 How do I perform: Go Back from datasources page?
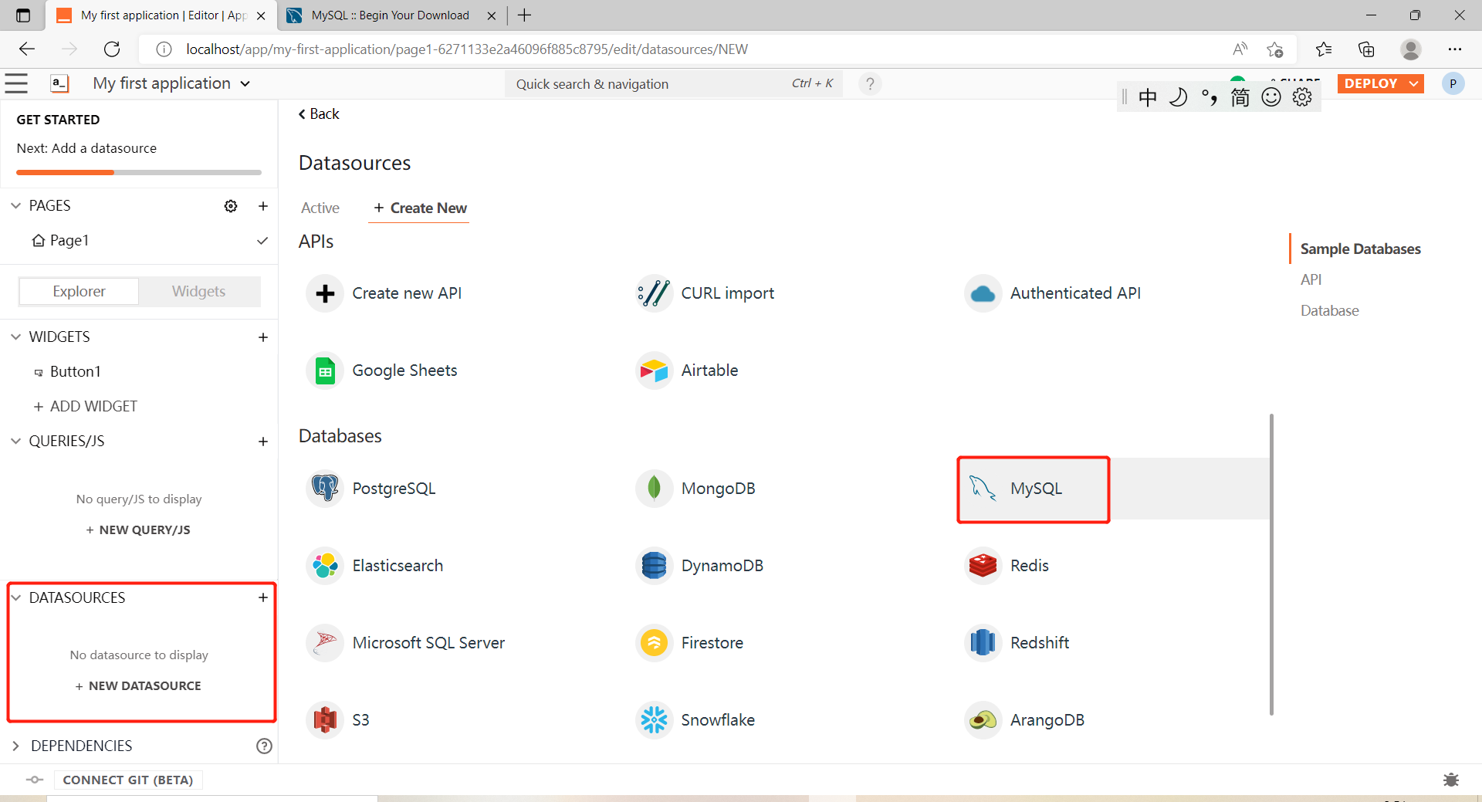click(319, 114)
